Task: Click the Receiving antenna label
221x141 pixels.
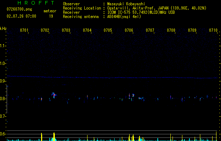Action: [x=81, y=17]
